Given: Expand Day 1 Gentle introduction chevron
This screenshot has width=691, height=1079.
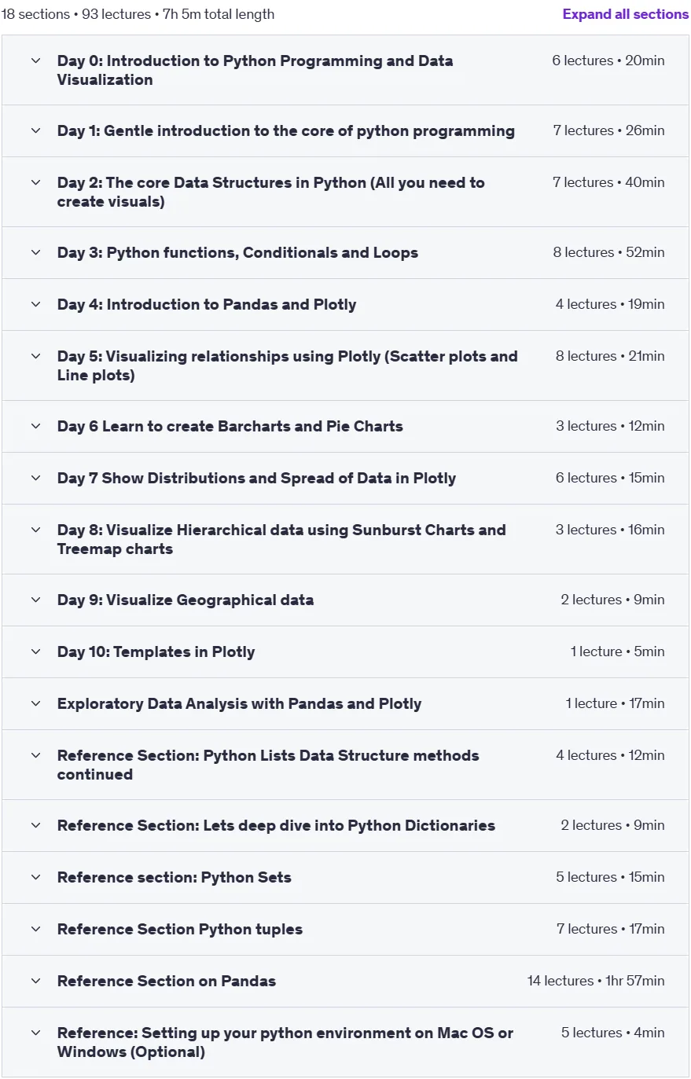Looking at the screenshot, I should [35, 130].
